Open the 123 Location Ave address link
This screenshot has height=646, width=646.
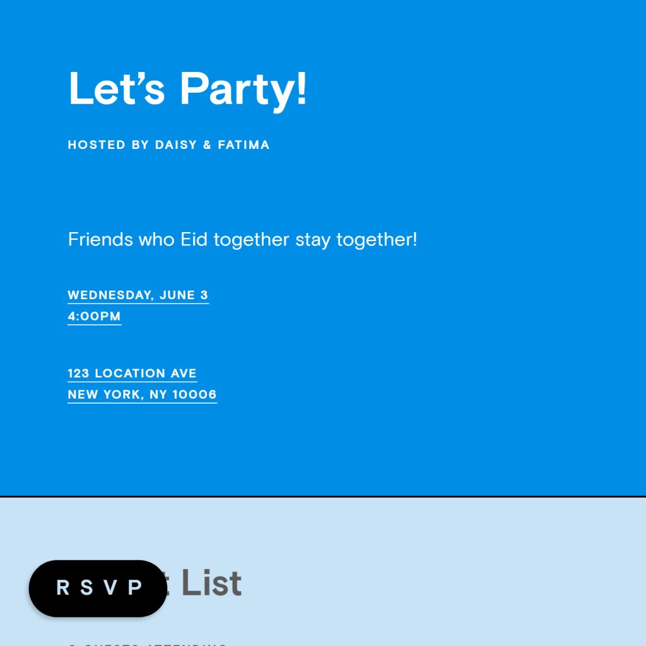132,373
